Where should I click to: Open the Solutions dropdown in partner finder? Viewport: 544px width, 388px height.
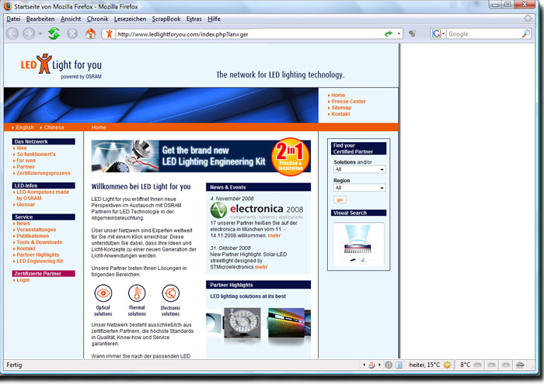[359, 169]
